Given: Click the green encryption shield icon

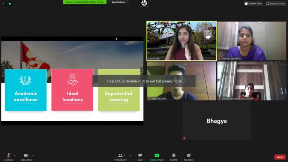Looking at the screenshot, I should [10, 3].
